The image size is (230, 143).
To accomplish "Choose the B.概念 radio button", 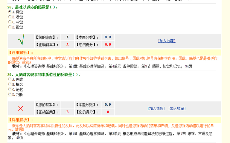I will (x=10, y=85).
